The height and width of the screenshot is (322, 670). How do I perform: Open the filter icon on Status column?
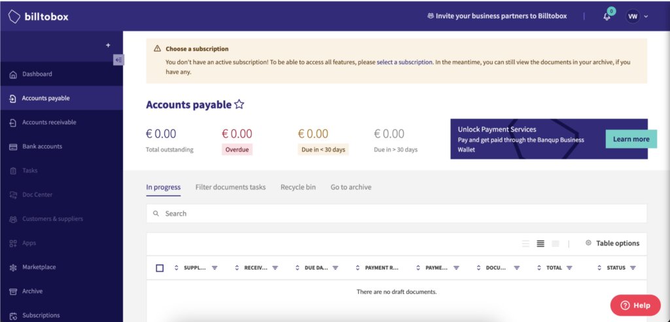click(633, 268)
